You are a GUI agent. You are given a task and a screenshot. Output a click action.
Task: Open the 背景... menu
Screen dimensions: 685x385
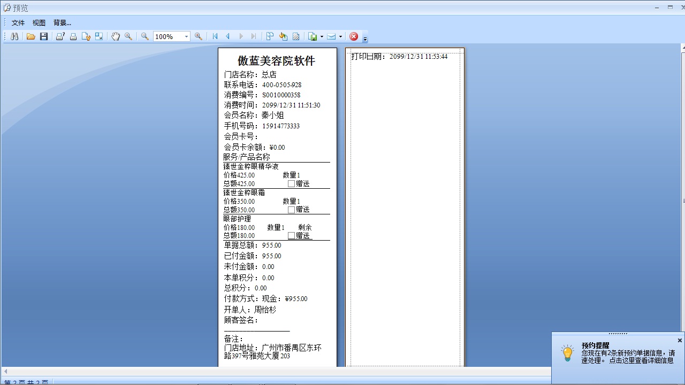point(62,22)
